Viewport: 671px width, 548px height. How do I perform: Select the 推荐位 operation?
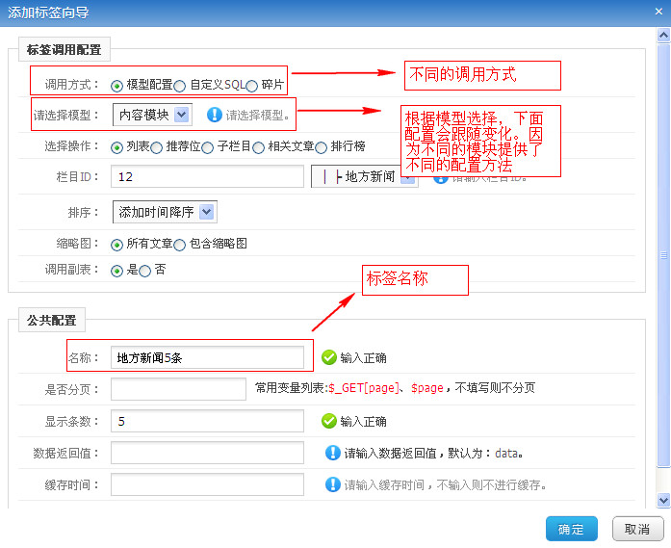coord(158,147)
